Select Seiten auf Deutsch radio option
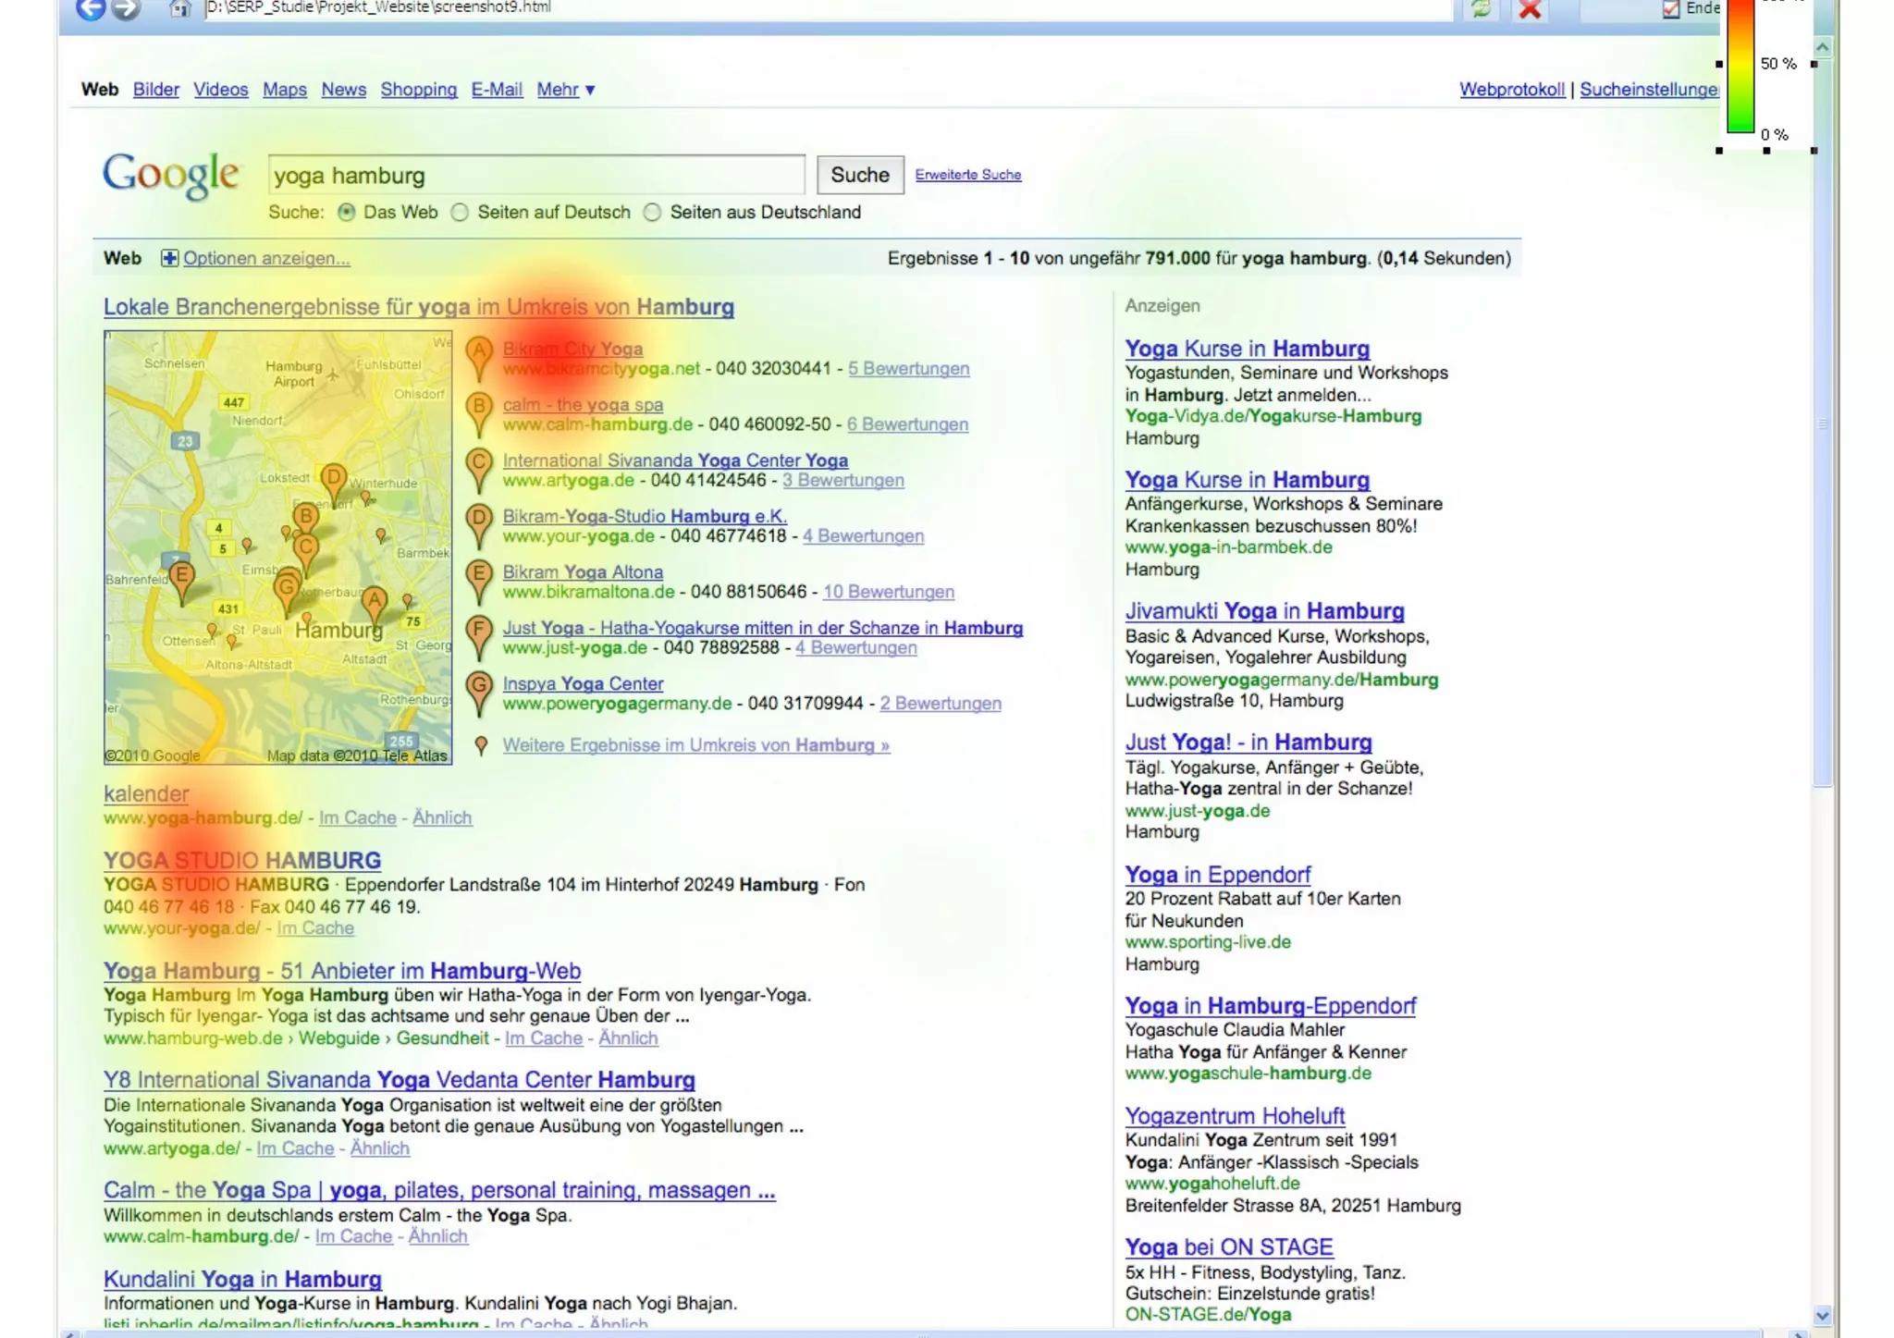 460,212
